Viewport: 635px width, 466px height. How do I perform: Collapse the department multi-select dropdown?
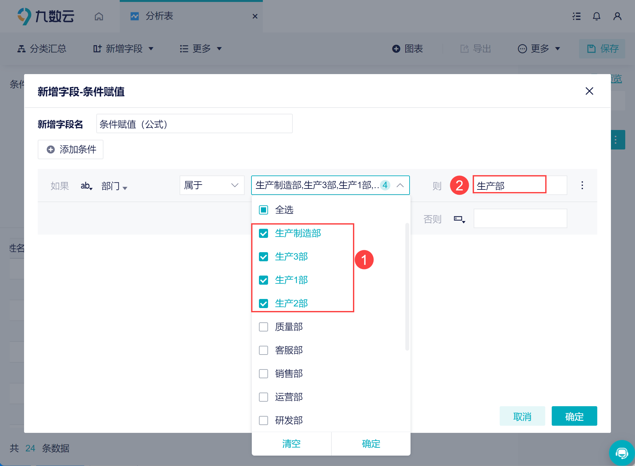pos(400,185)
